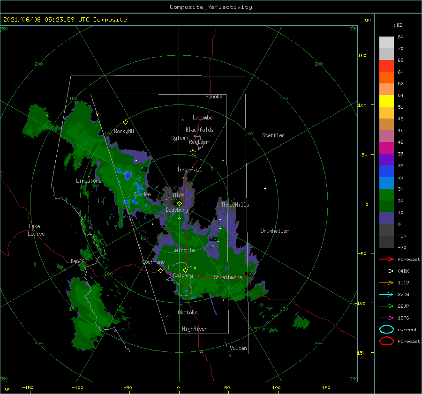Viewport: 422px width, 394px height.
Task: Click the yellow radar site marker near Olds
Action: [x=179, y=204]
